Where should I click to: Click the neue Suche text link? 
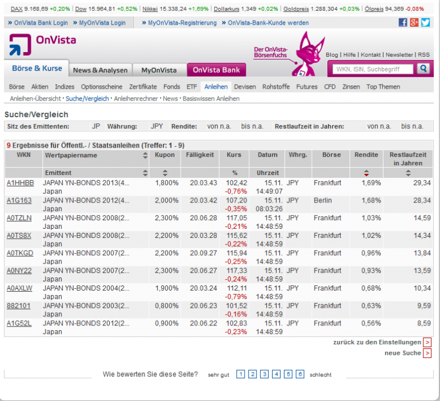point(403,353)
